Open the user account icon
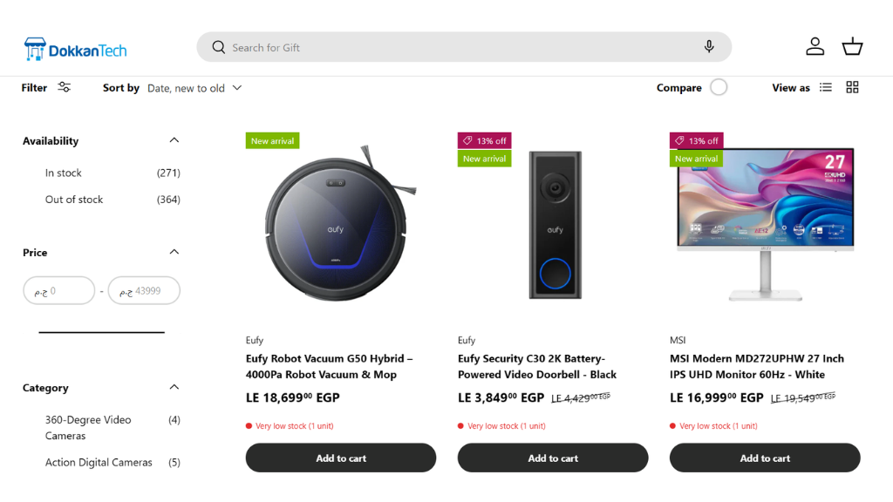 click(815, 47)
